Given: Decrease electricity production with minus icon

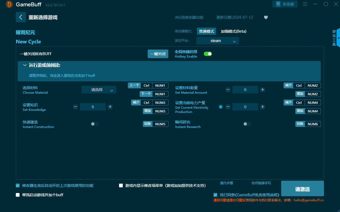Looking at the screenshot, I should (228, 107).
